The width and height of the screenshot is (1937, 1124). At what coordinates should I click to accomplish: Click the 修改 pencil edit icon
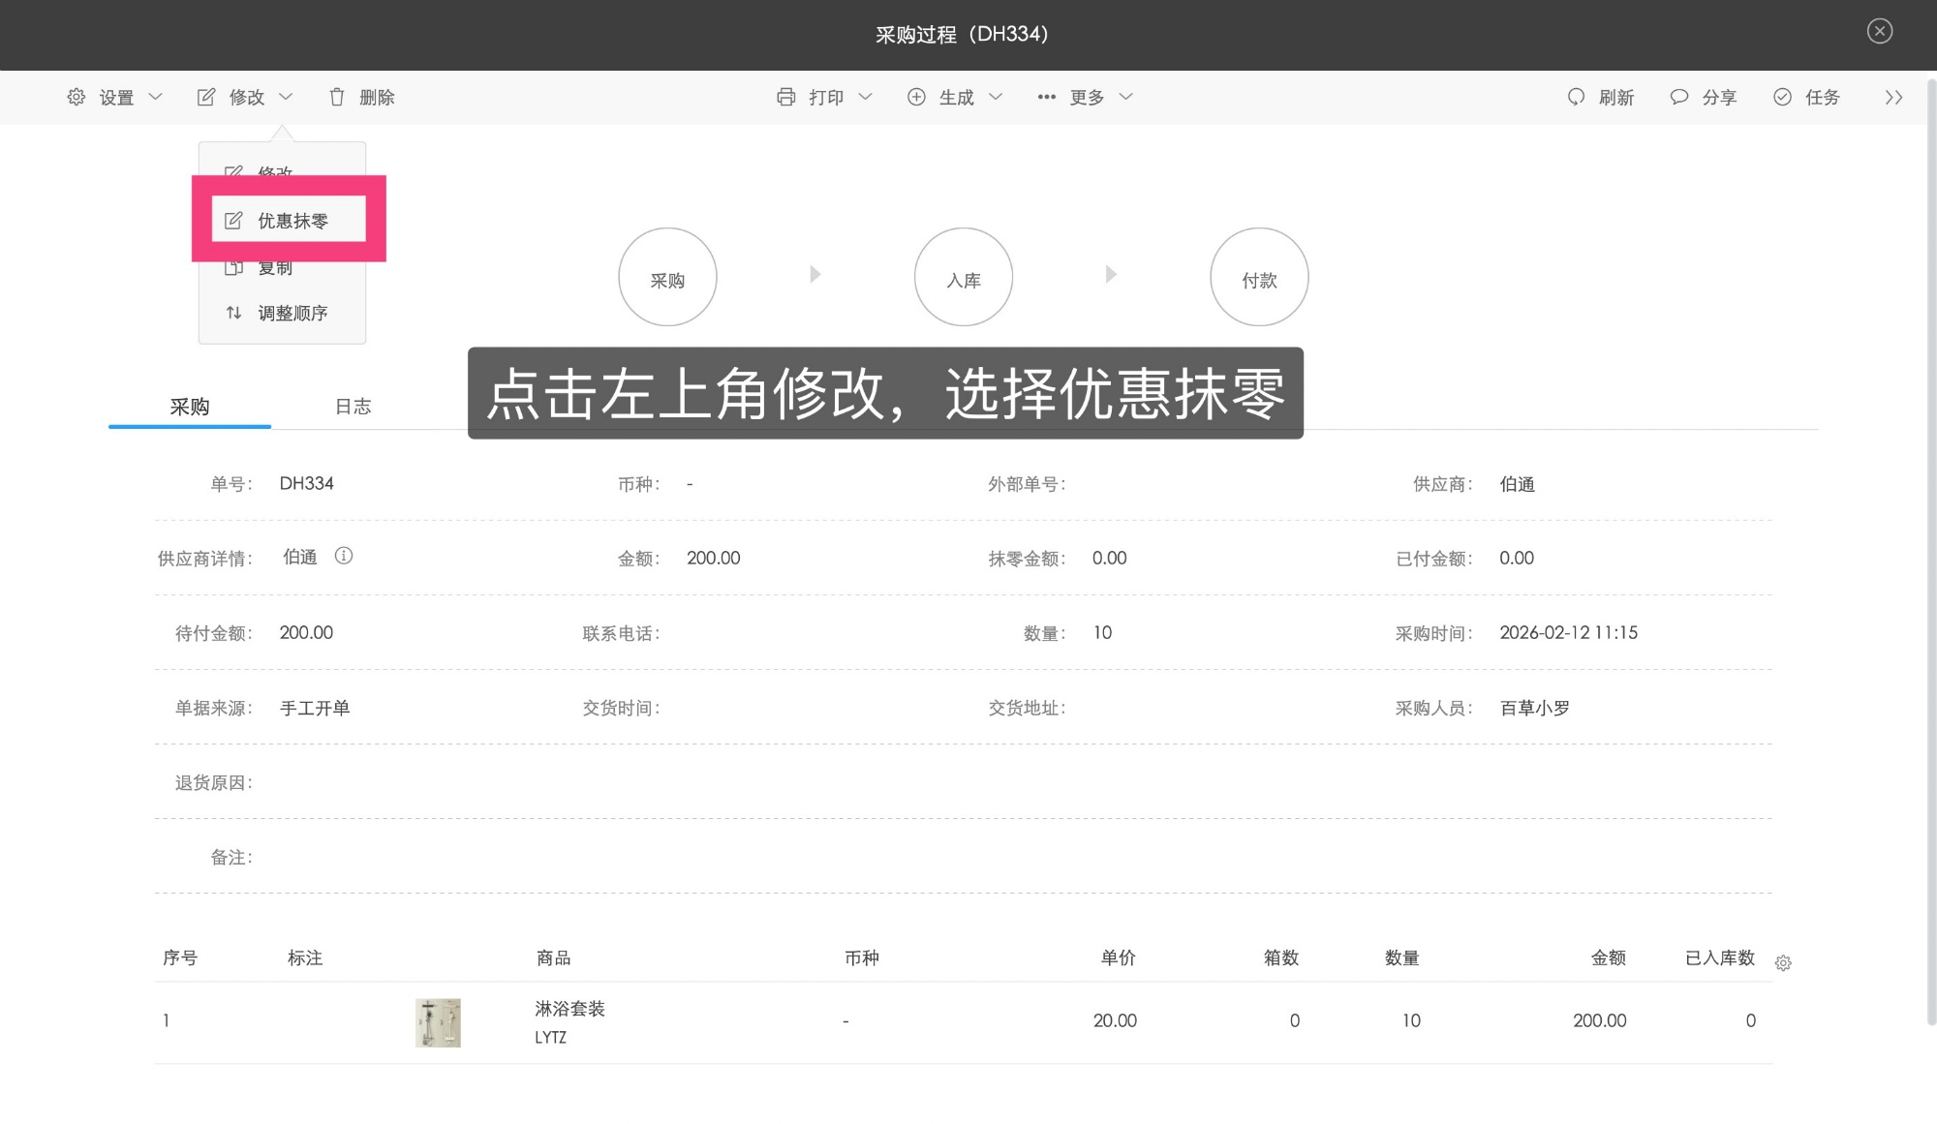[206, 97]
